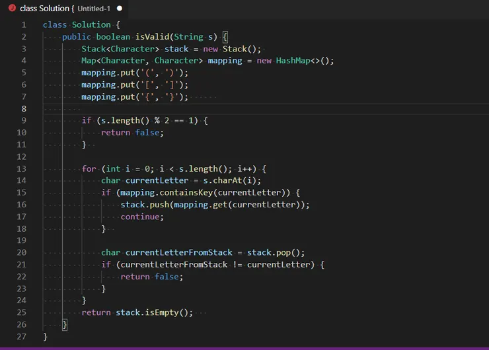Image resolution: width=489 pixels, height=350 pixels.
Task: Place cursor on empty line 8
Action: [x=266, y=109]
